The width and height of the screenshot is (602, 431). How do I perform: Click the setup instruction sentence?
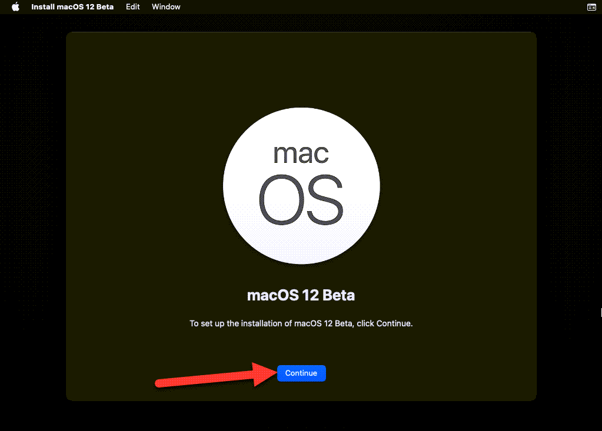pos(301,323)
